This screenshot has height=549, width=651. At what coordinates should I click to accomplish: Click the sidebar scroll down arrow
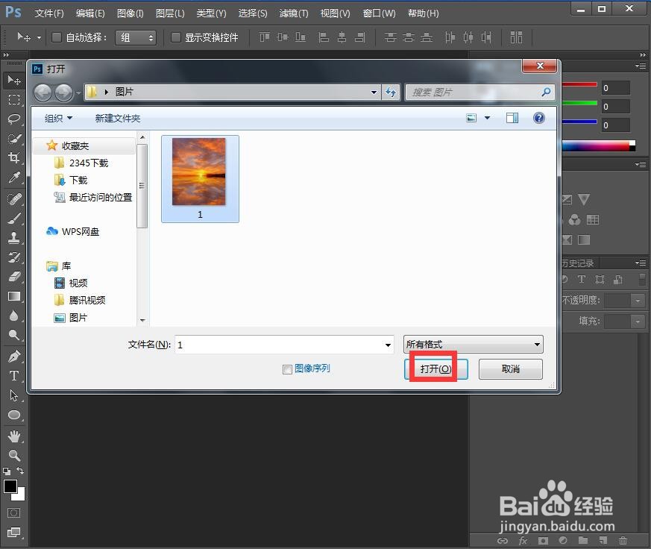(x=142, y=320)
